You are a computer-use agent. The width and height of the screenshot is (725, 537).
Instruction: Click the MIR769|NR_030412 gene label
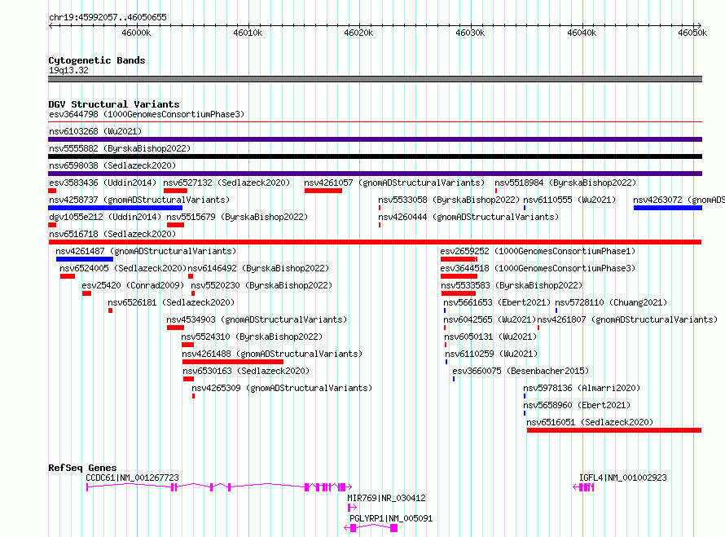(x=387, y=498)
